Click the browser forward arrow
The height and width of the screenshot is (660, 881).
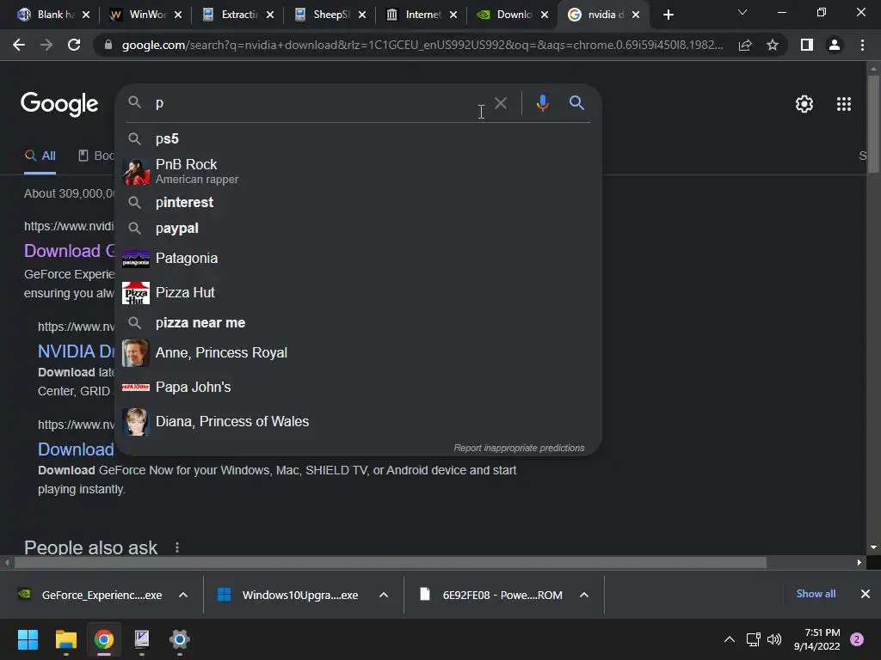coord(46,45)
